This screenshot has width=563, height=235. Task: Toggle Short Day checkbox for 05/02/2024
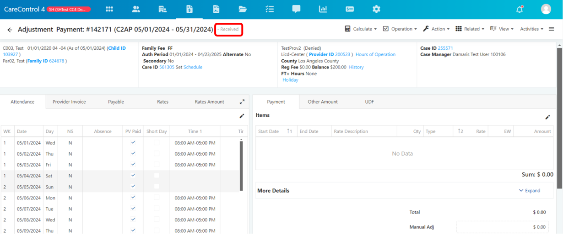click(157, 154)
